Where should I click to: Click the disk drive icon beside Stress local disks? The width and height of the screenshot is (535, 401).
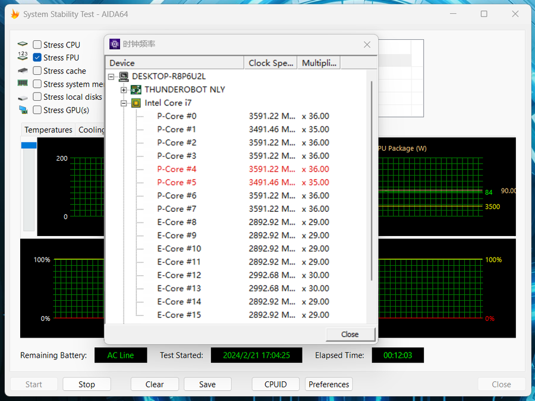(x=23, y=97)
